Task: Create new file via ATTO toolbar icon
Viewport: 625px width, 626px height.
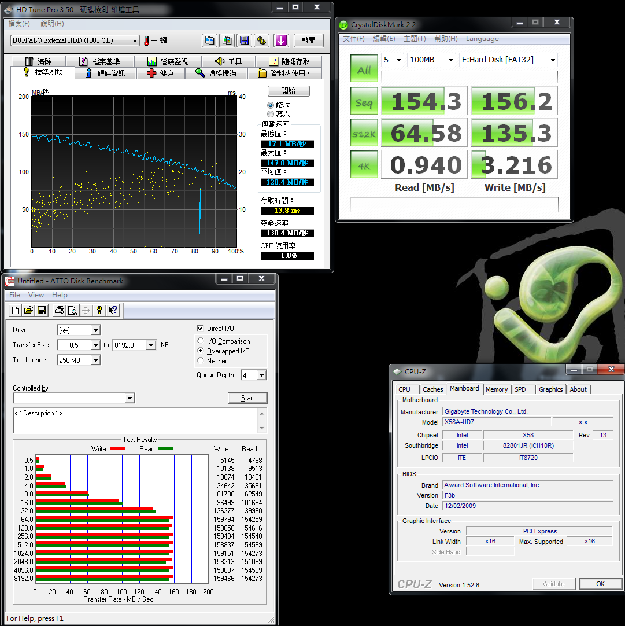Action: [15, 311]
